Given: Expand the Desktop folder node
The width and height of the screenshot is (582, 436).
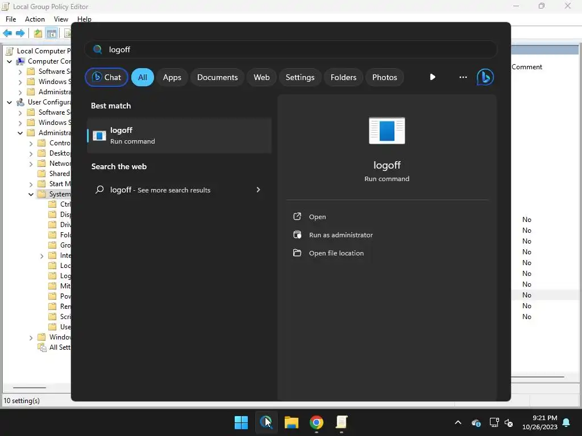Looking at the screenshot, I should [x=31, y=153].
